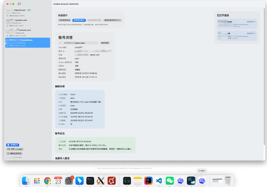Open the Calendar icon showing 23
Viewport: 267px width, 187px height.
[58, 181]
